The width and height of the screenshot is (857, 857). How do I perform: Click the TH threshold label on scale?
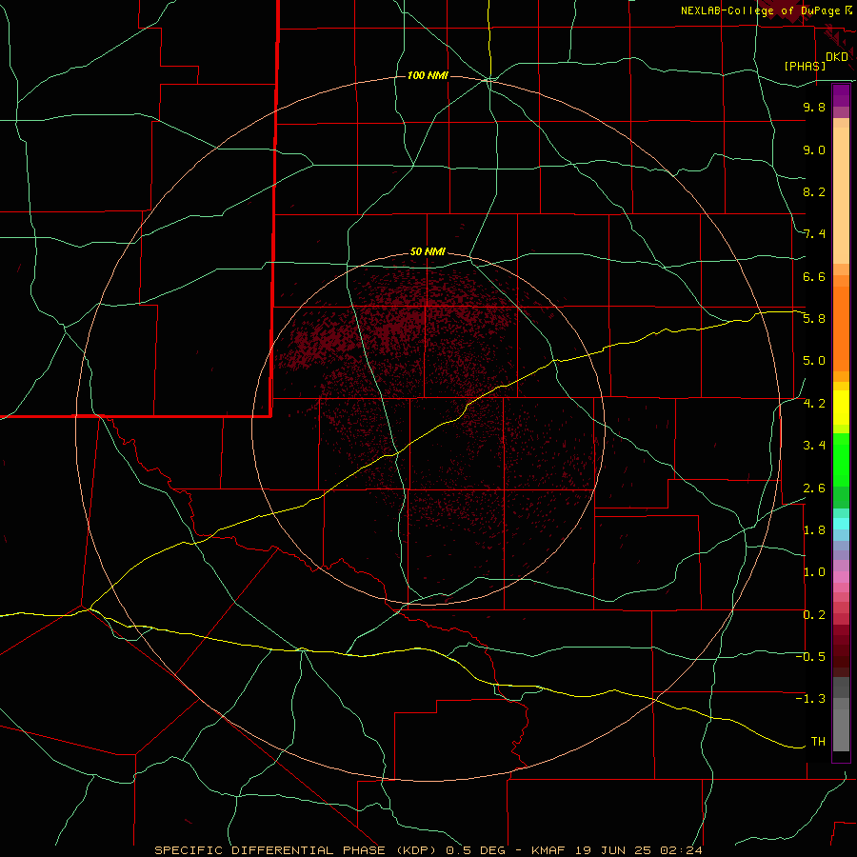[x=818, y=742]
